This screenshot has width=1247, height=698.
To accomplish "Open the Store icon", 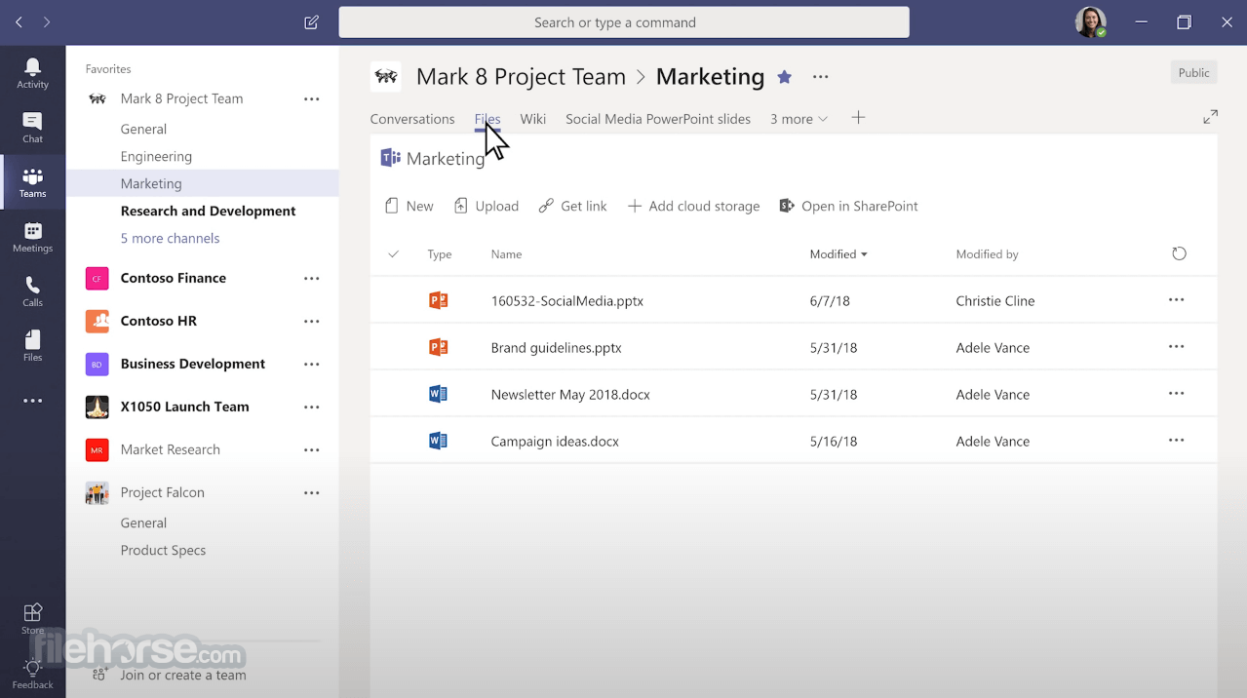I will click(32, 618).
